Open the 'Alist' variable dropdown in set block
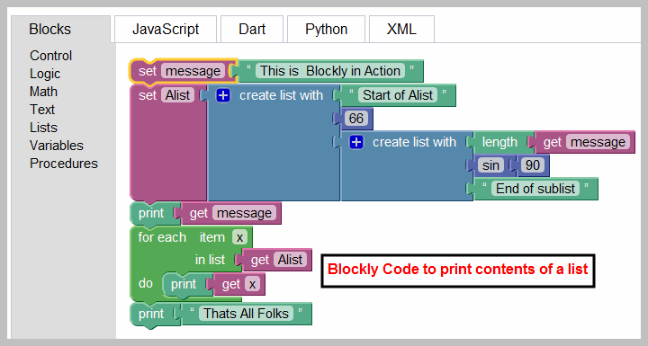This screenshot has height=346, width=648. pyautogui.click(x=177, y=95)
